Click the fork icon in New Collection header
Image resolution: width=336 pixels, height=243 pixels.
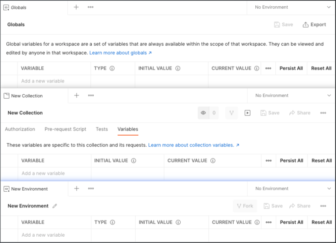pyautogui.click(x=232, y=113)
